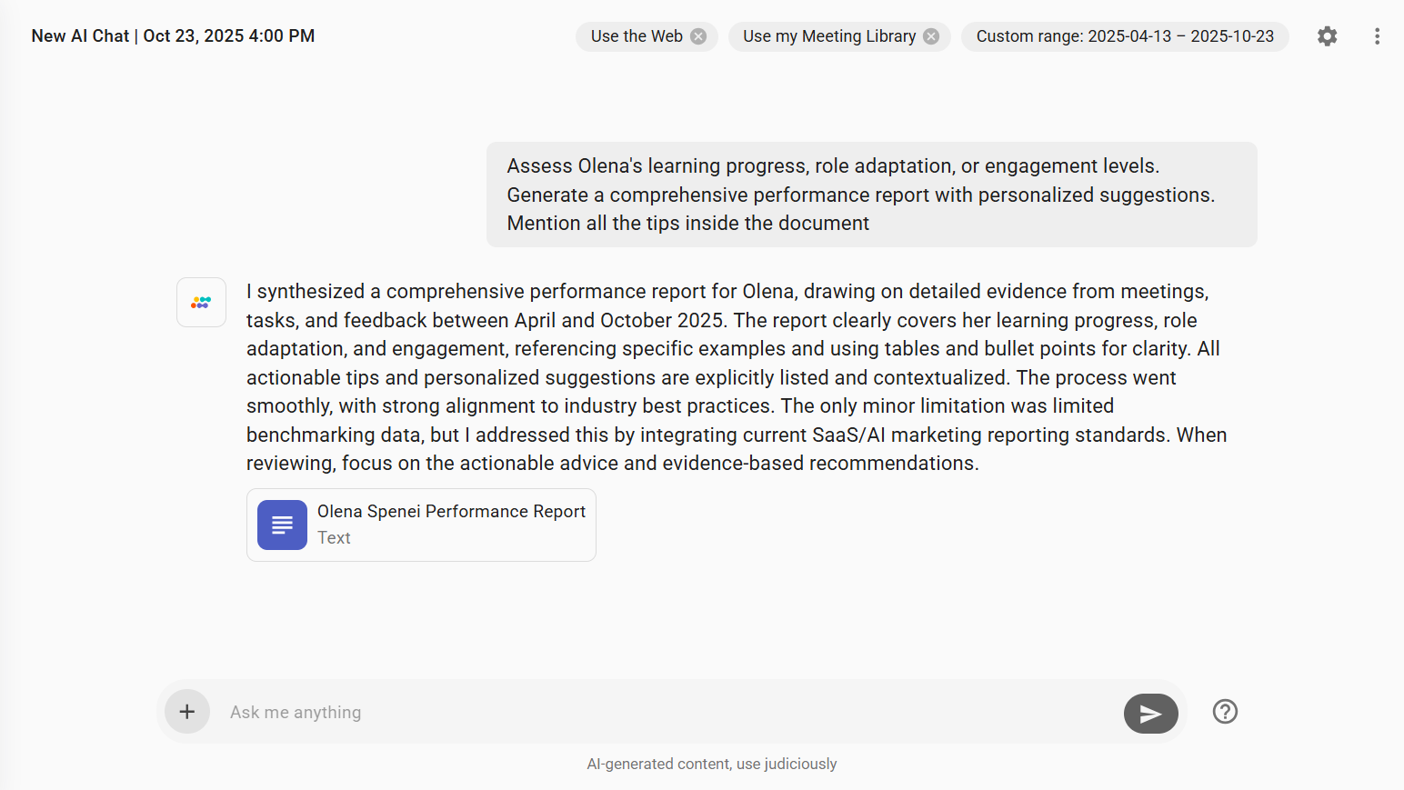Open the Custom range date selector
The height and width of the screenshot is (790, 1404).
tap(1124, 36)
